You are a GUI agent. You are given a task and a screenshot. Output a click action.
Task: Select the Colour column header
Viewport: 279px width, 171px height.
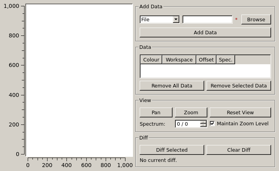(151, 59)
